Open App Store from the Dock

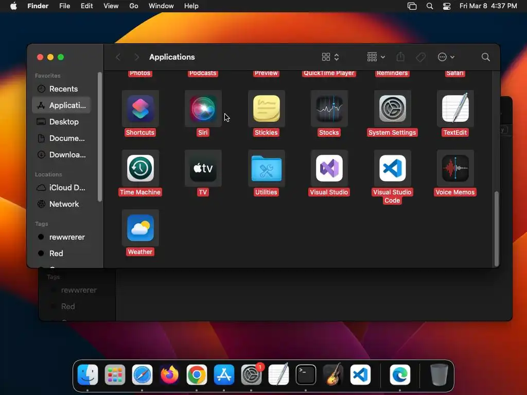tap(224, 374)
